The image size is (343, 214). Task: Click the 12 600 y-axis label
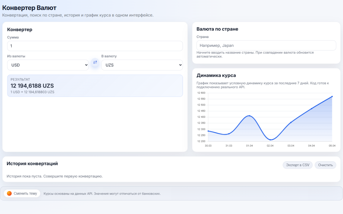tap(201, 93)
